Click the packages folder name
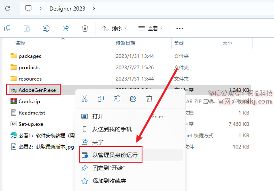This screenshot has width=274, height=191. pyautogui.click(x=30, y=56)
